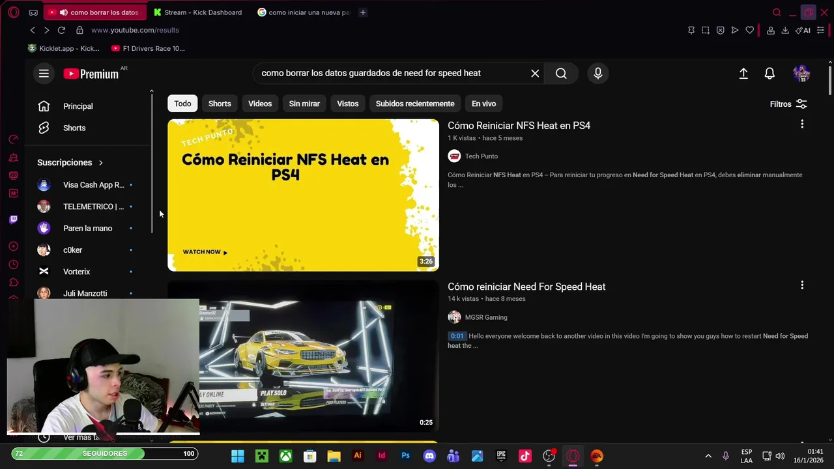The height and width of the screenshot is (469, 834).
Task: Select the En vivo filter chip
Action: (x=483, y=104)
